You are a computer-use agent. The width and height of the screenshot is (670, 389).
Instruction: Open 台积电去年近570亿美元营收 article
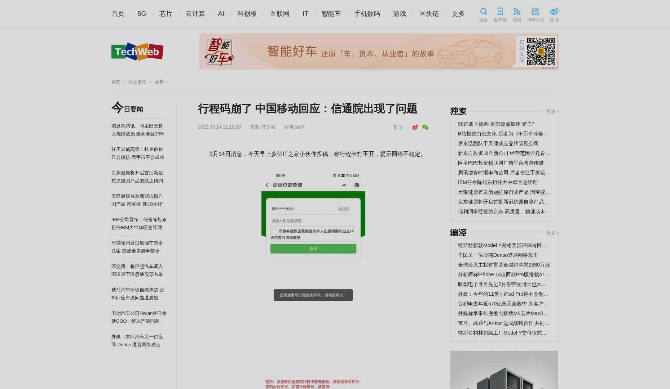[503, 304]
